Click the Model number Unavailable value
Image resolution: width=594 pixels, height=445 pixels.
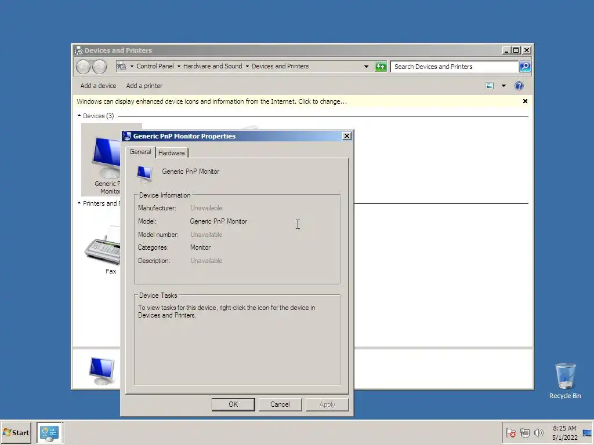point(206,235)
